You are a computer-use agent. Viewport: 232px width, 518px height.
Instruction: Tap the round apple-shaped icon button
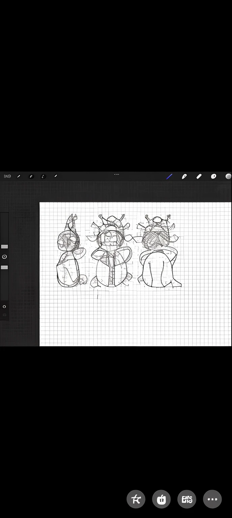[x=162, y=499]
